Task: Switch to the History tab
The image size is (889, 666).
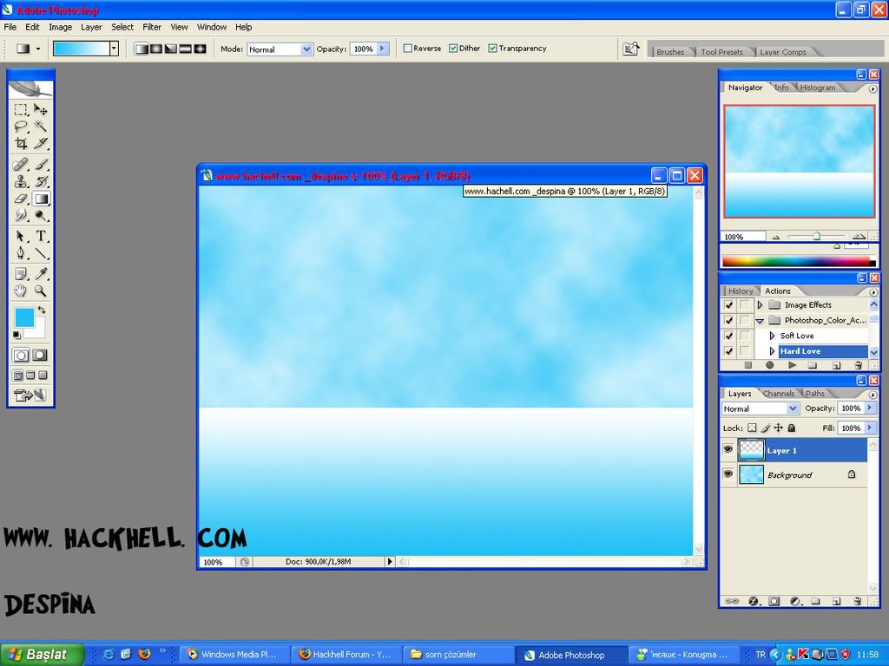Action: [741, 291]
